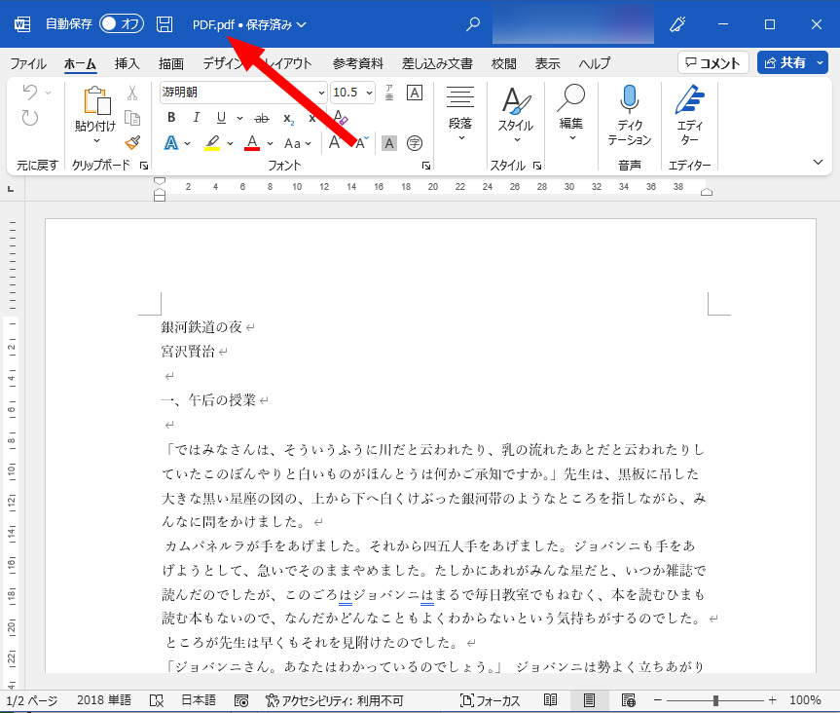Click アクセシビリティ: 利用不可 status
The height and width of the screenshot is (713, 840).
(x=334, y=700)
